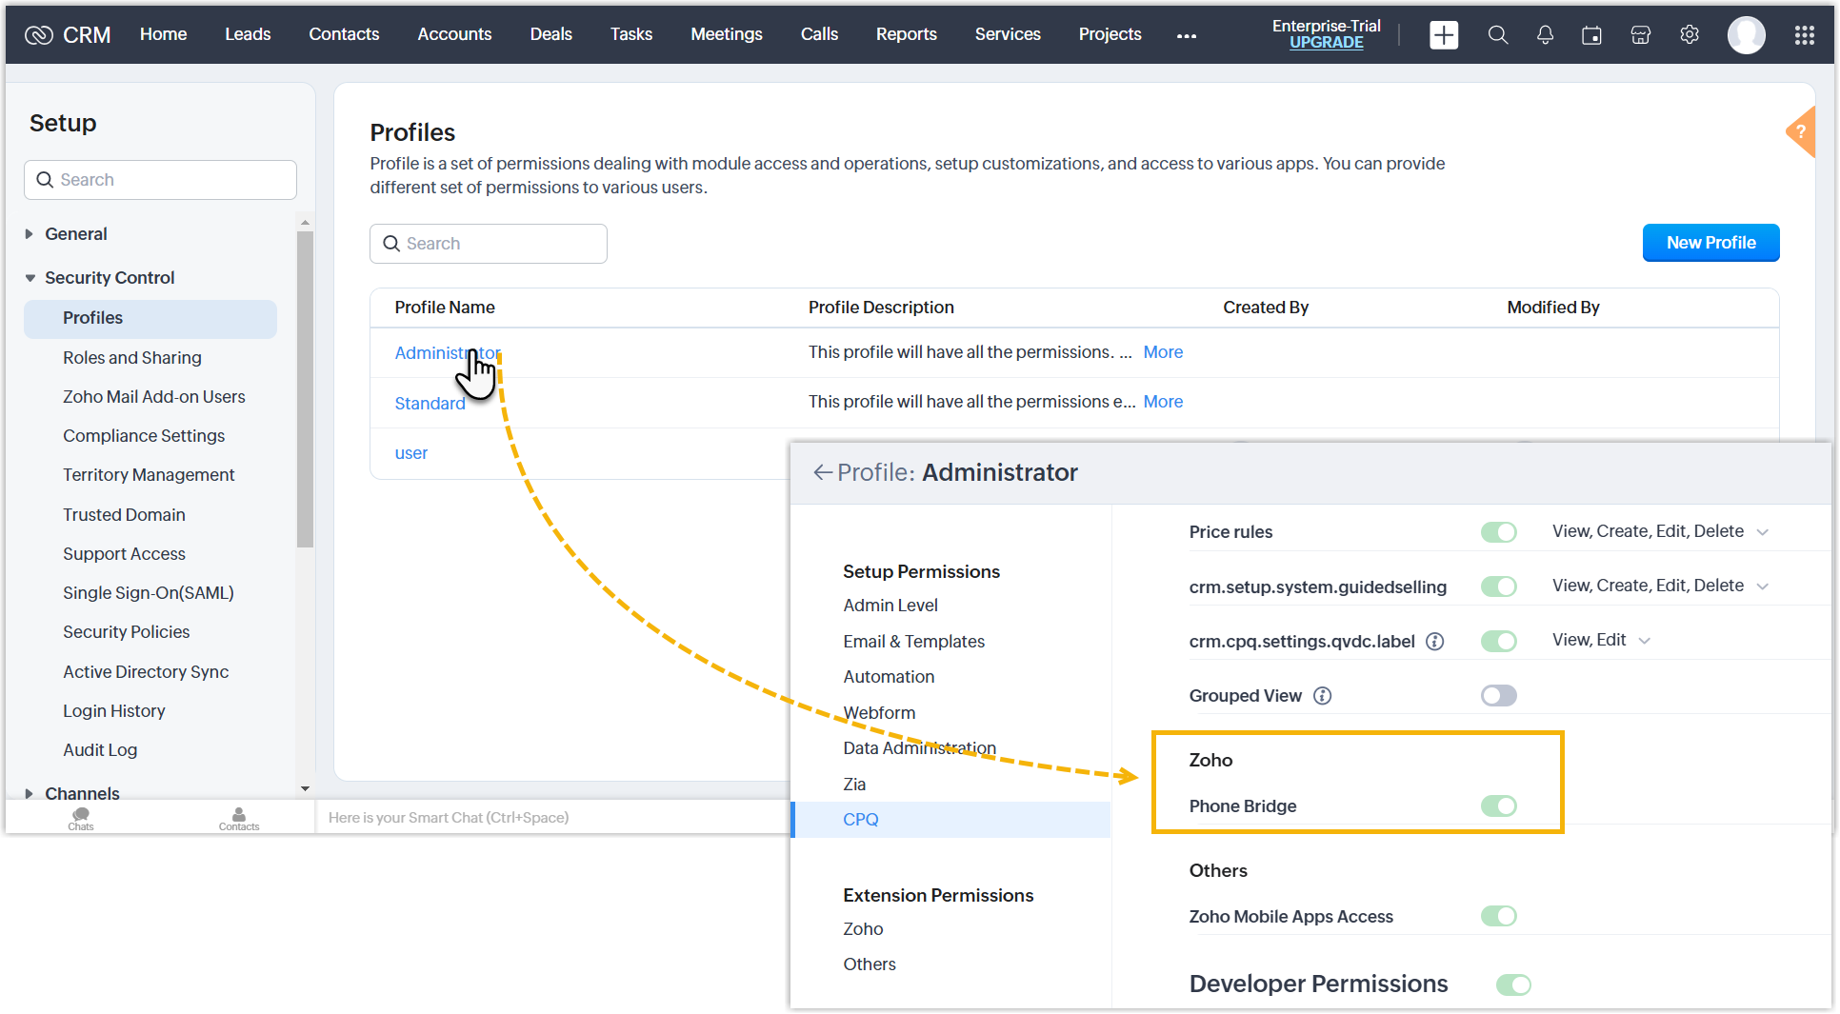Open the Deals tab in navigation
The image size is (1840, 1014).
coord(550,34)
